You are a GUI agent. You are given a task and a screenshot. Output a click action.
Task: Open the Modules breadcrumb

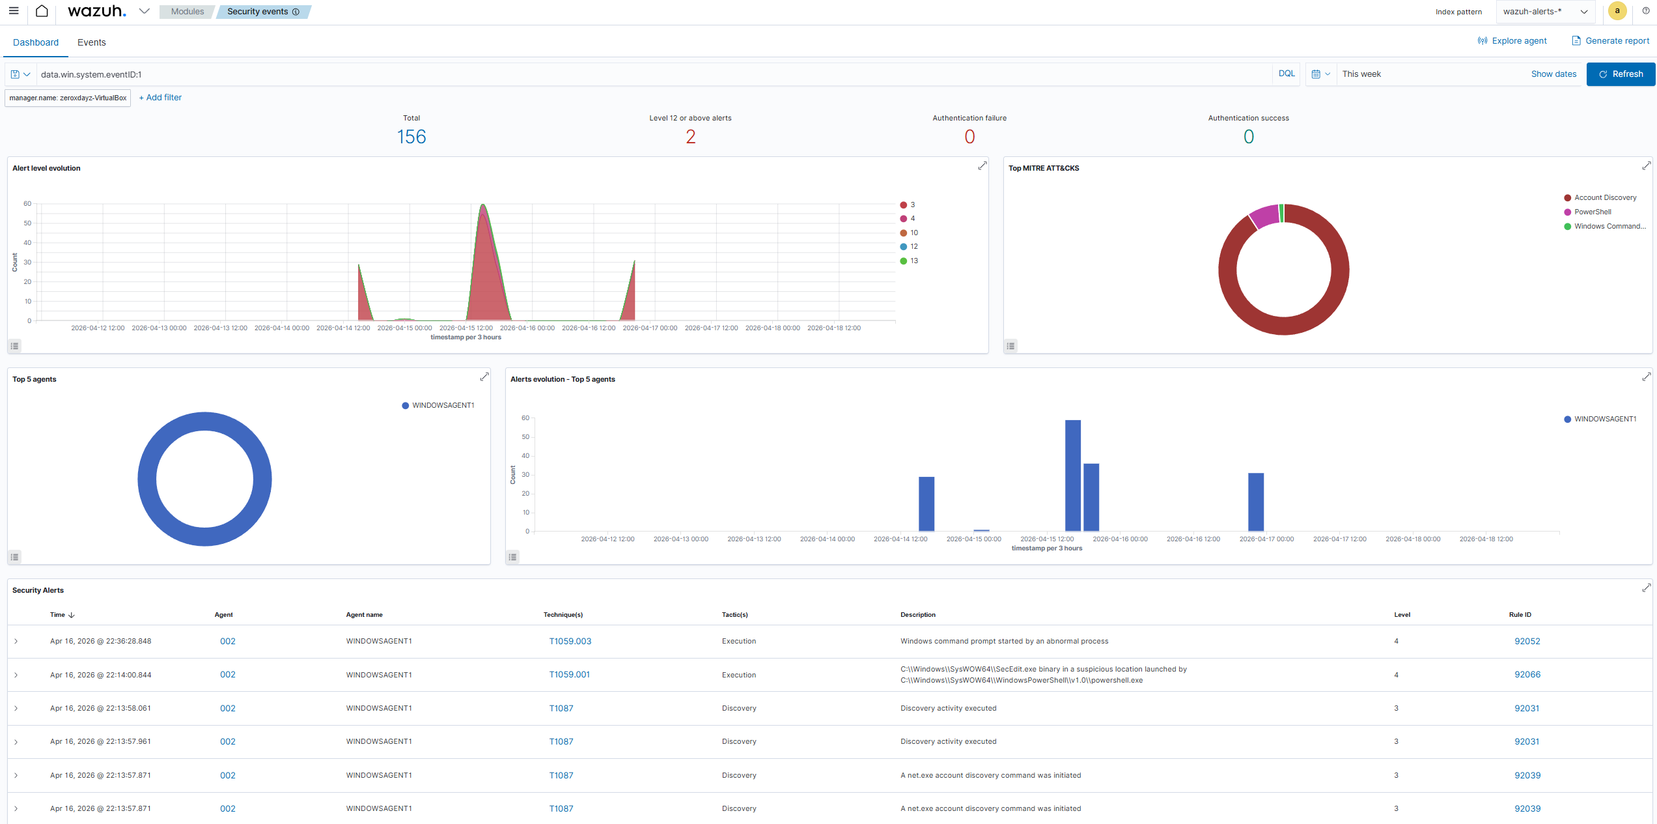coord(188,12)
